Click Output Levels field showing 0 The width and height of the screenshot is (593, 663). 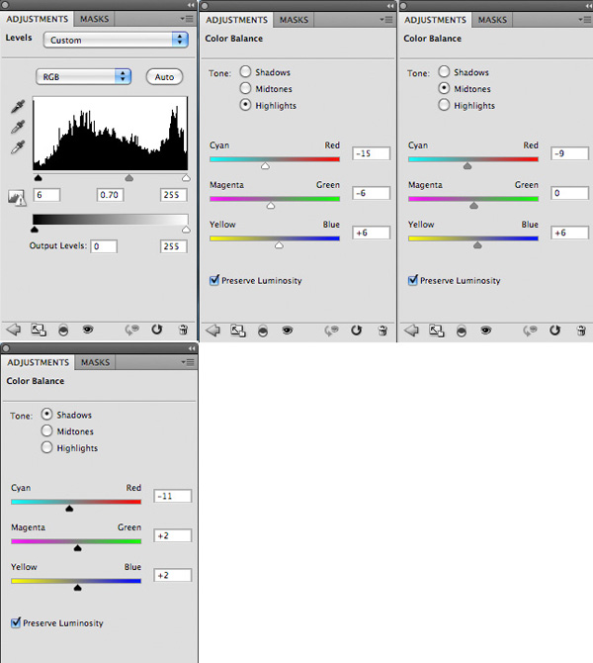(104, 246)
